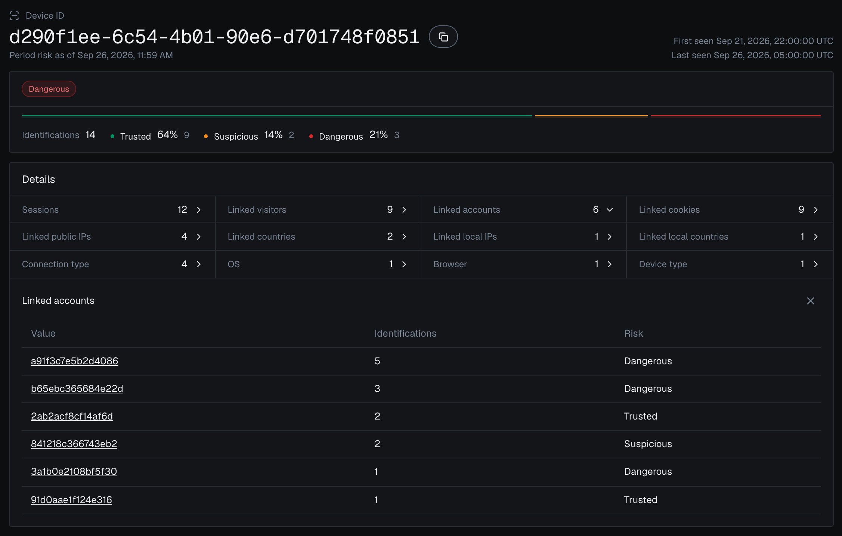The image size is (842, 536).
Task: Select the device ID text d290f1ee-6c54...
Action: point(214,37)
